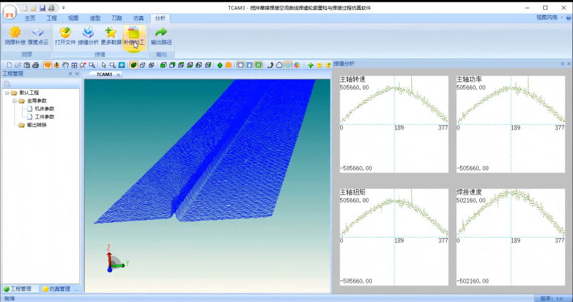Click new document icon in quick access bar
This screenshot has height=302, width=573.
pos(25,8)
